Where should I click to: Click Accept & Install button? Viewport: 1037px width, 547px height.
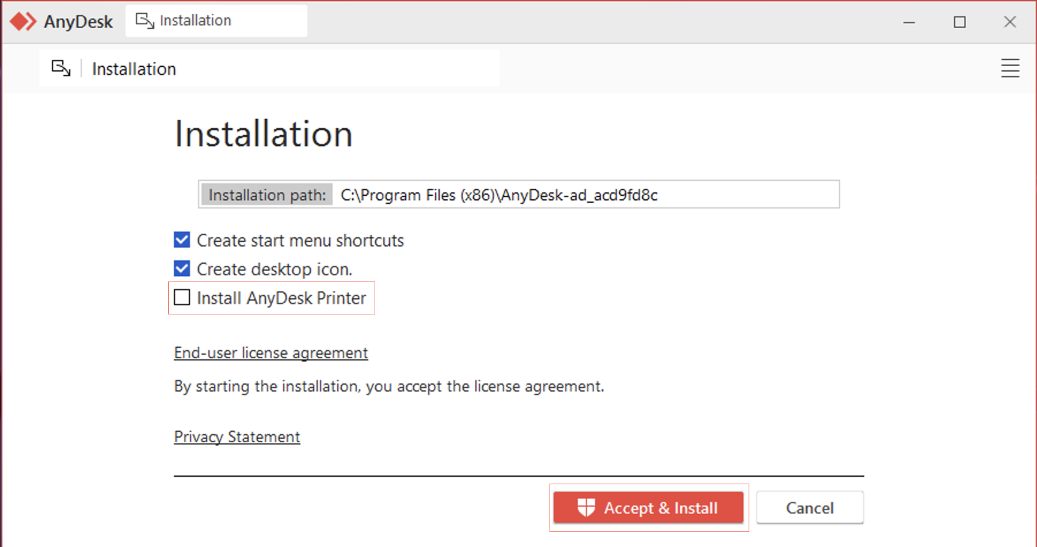pyautogui.click(x=649, y=507)
